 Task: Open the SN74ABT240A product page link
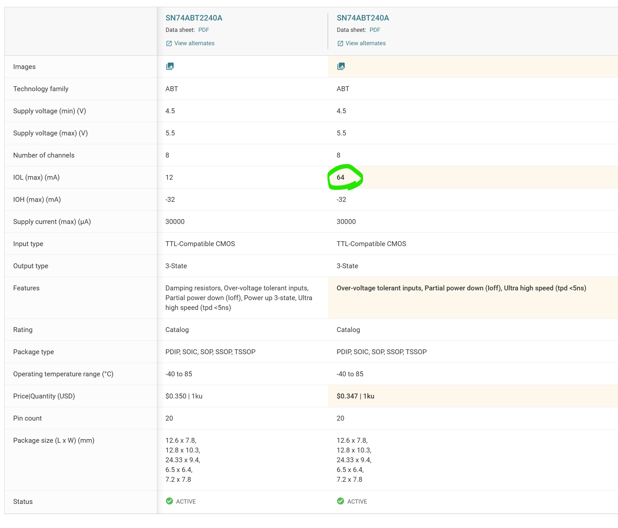pyautogui.click(x=363, y=18)
